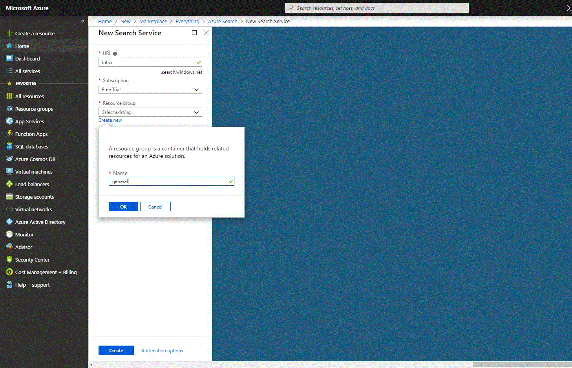Click the Virtual networks icon
This screenshot has width=572, height=368.
pyautogui.click(x=9, y=209)
